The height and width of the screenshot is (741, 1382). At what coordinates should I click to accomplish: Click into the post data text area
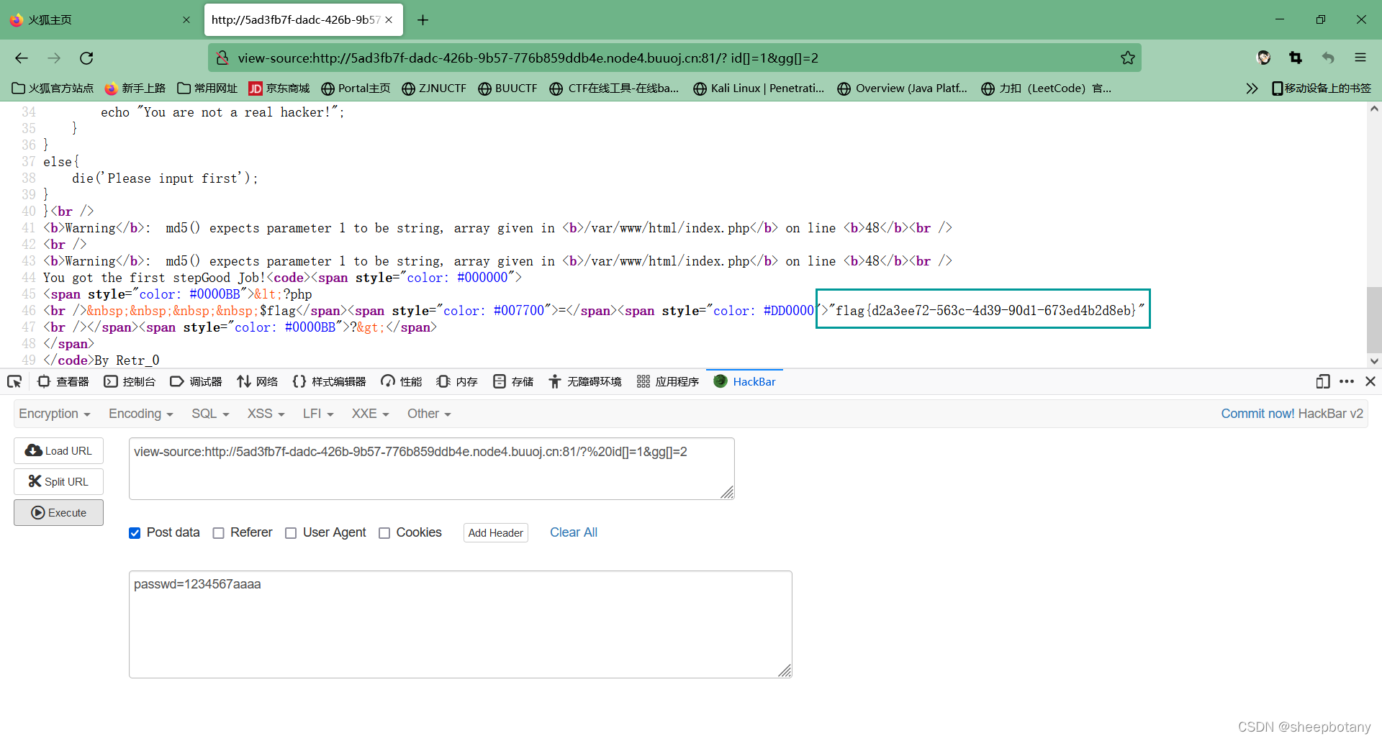[461, 624]
